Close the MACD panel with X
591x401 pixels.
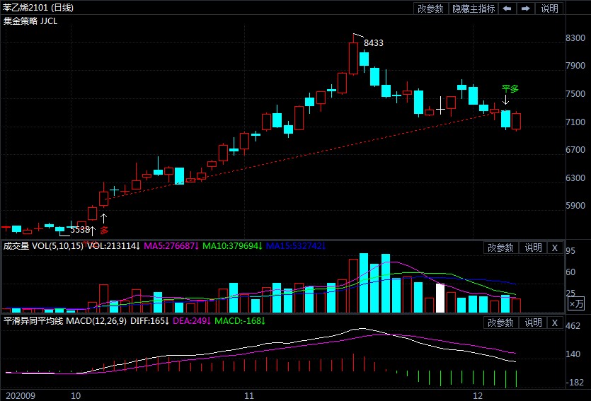(554, 322)
